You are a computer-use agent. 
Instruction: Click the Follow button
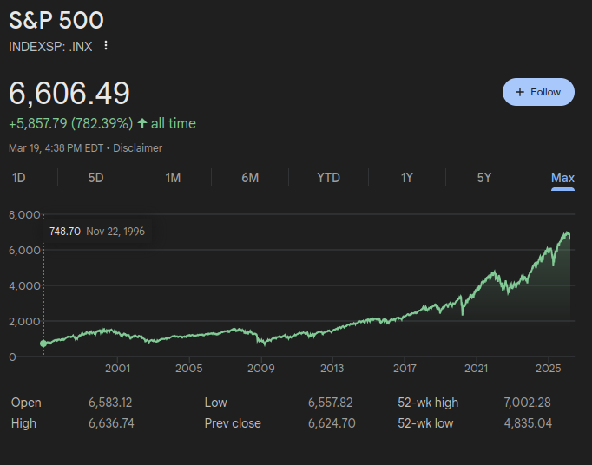538,92
